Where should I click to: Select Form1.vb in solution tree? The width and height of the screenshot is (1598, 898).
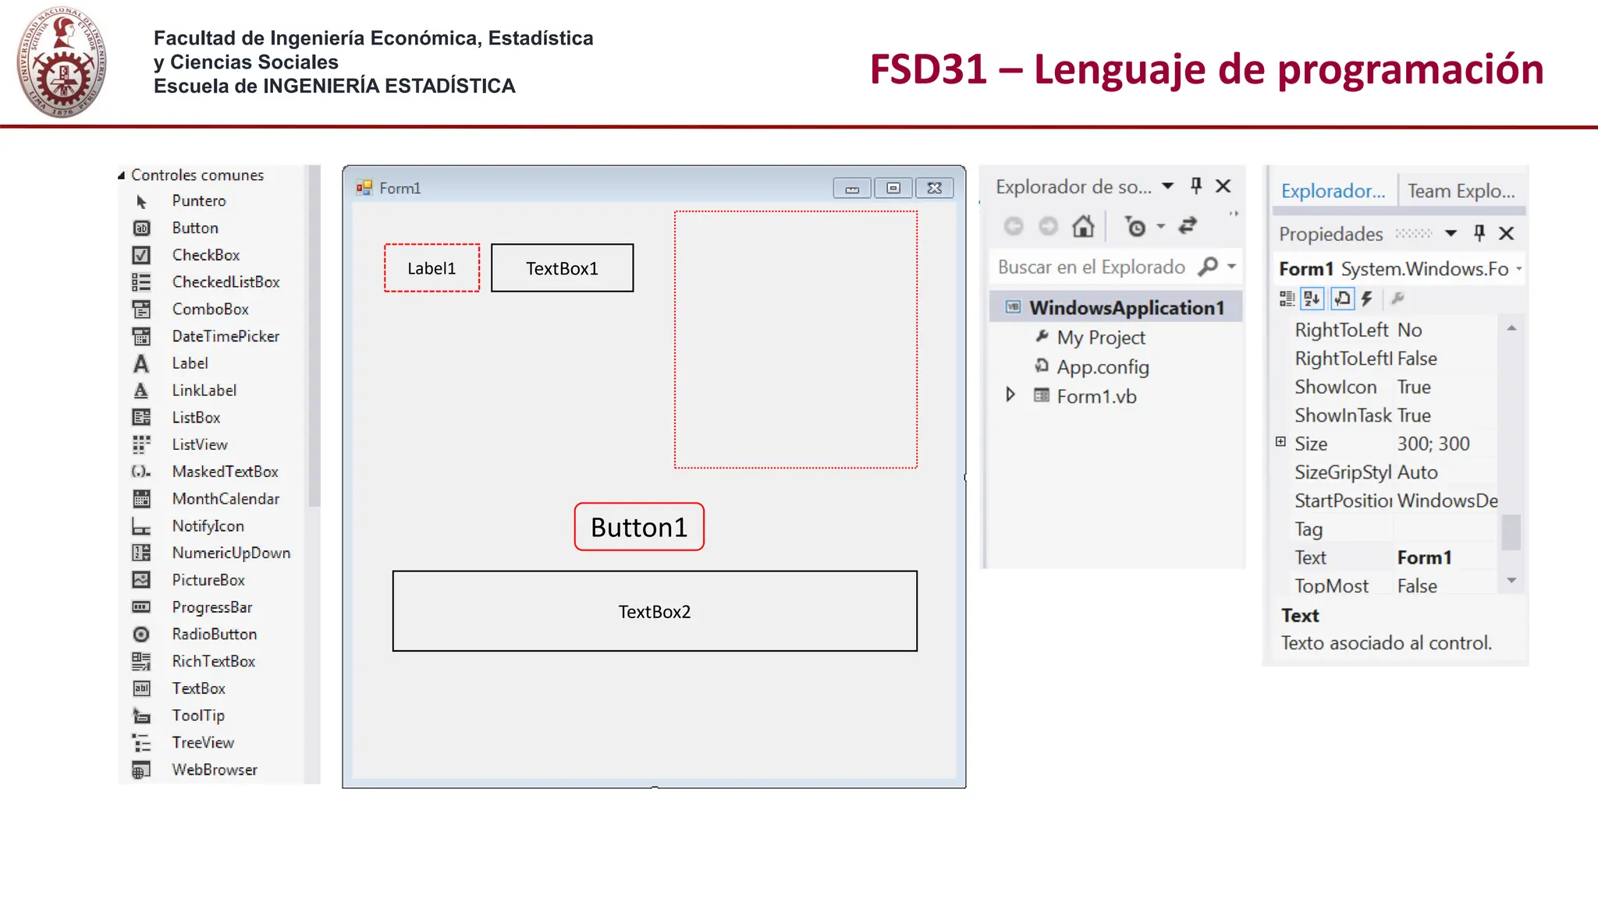(x=1096, y=396)
